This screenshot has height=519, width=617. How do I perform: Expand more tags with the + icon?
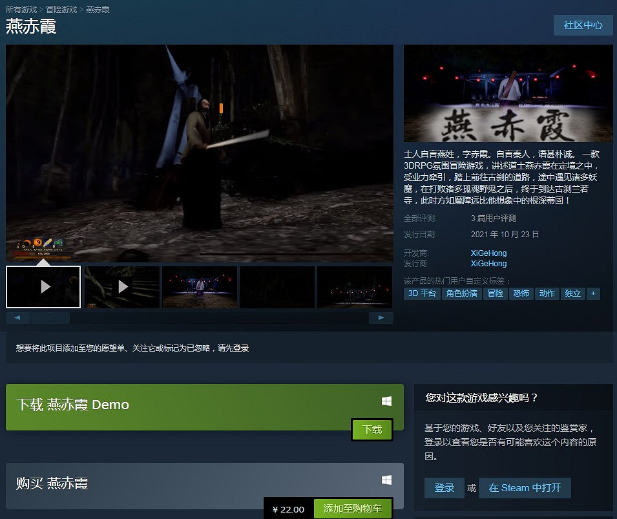click(593, 293)
